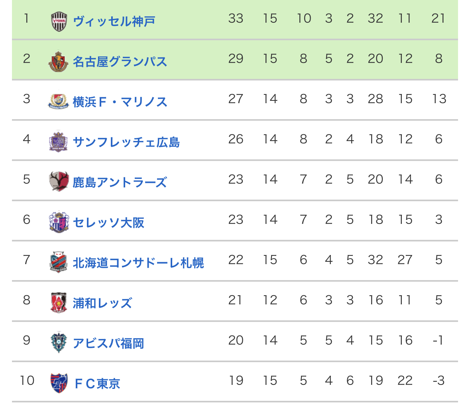Open the ヴィッセル神戸 team link
This screenshot has width=470, height=406.
114,22
